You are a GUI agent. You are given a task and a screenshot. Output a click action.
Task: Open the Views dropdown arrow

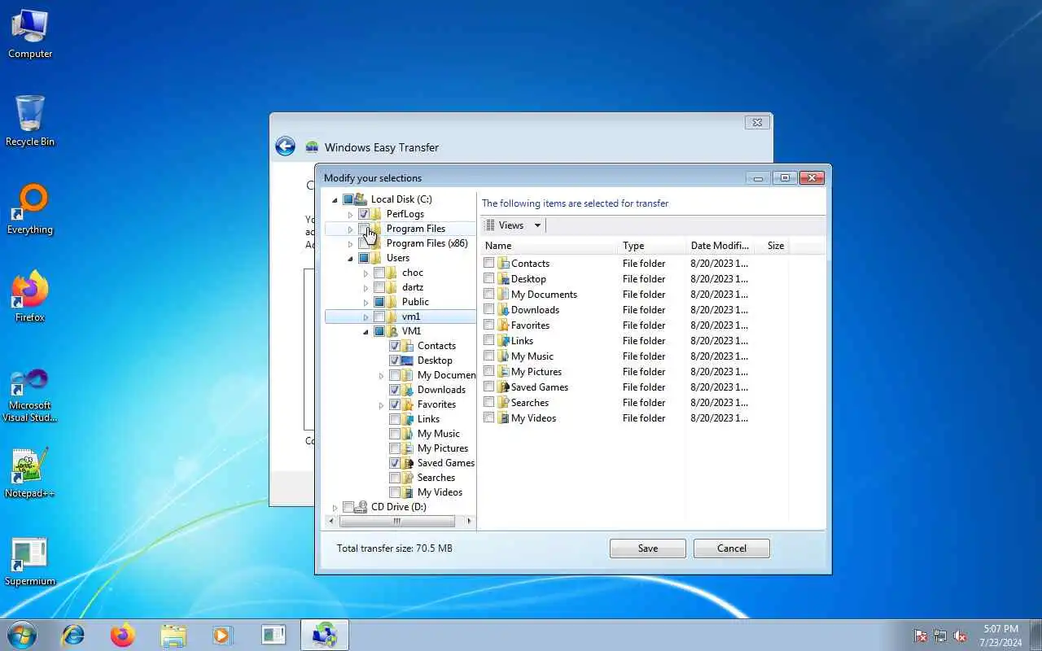pyautogui.click(x=537, y=225)
